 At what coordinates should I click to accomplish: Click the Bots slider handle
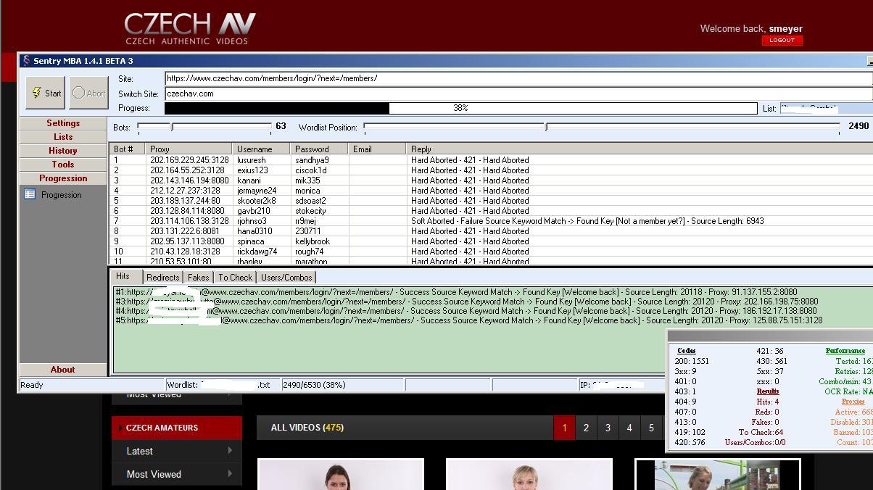(x=172, y=127)
